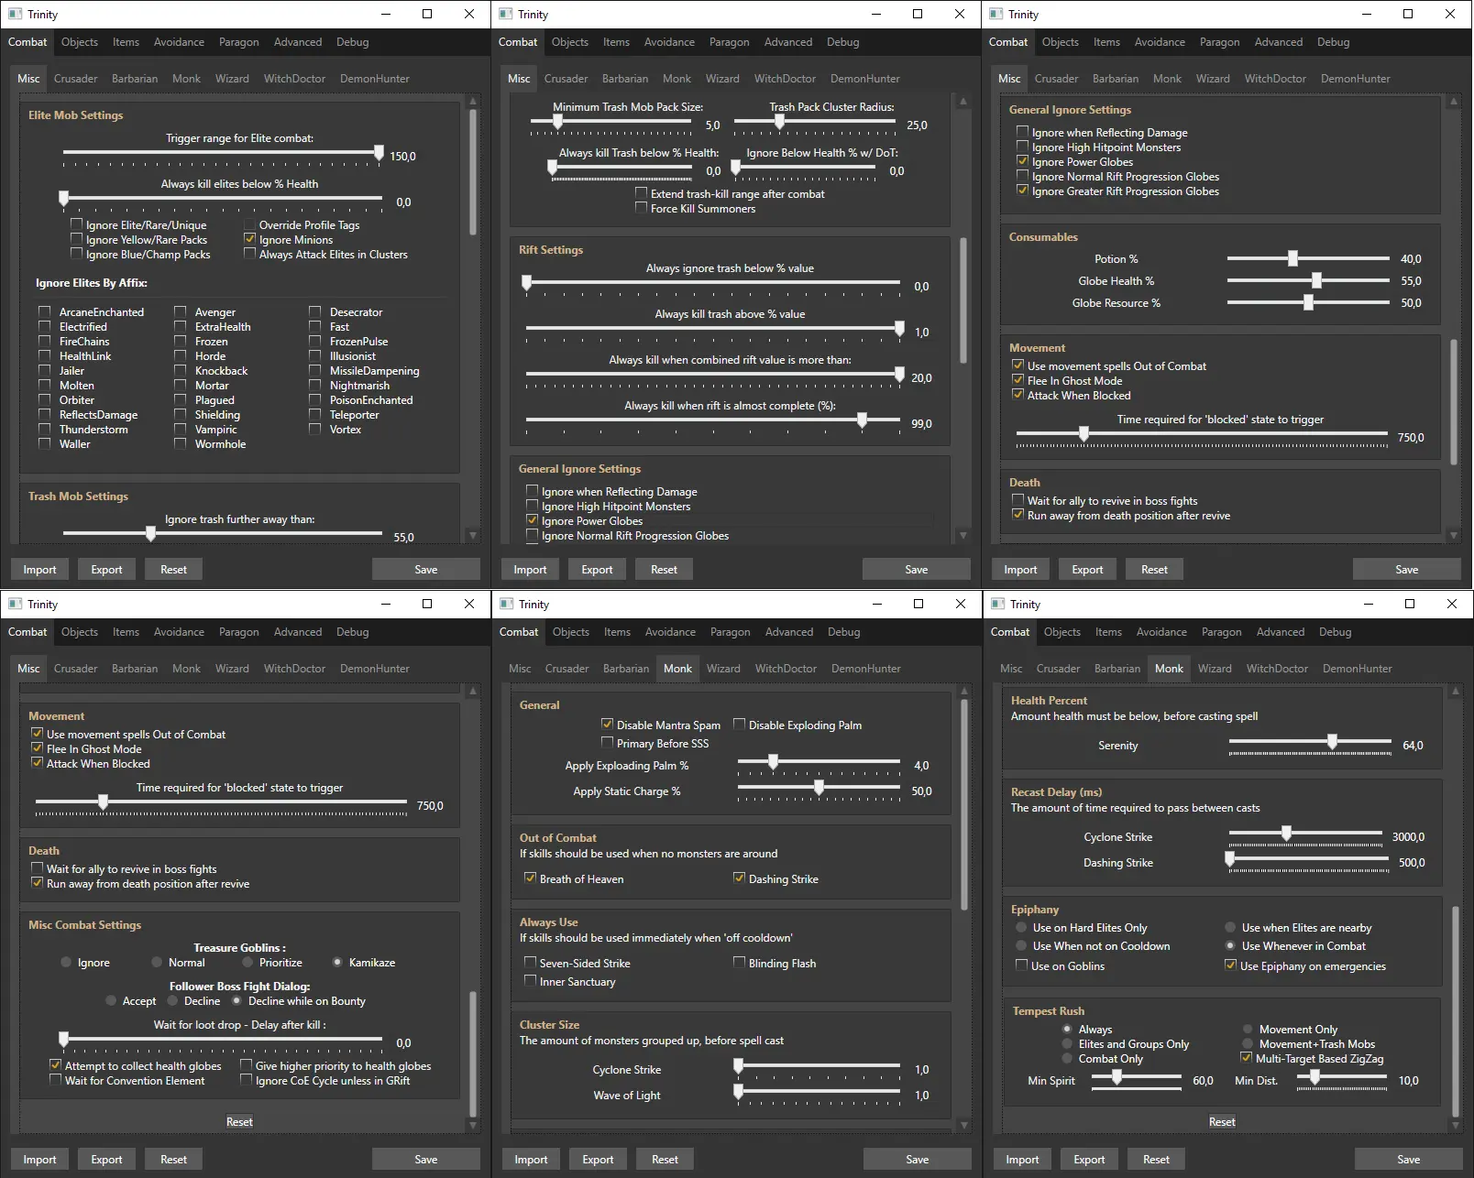1474x1178 pixels.
Task: Enable Extend trash-kill range after combat
Action: click(642, 193)
